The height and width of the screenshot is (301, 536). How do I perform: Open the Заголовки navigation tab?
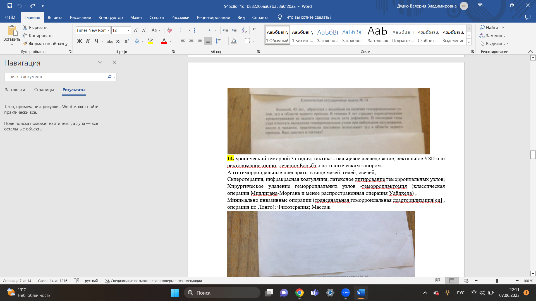pos(15,90)
